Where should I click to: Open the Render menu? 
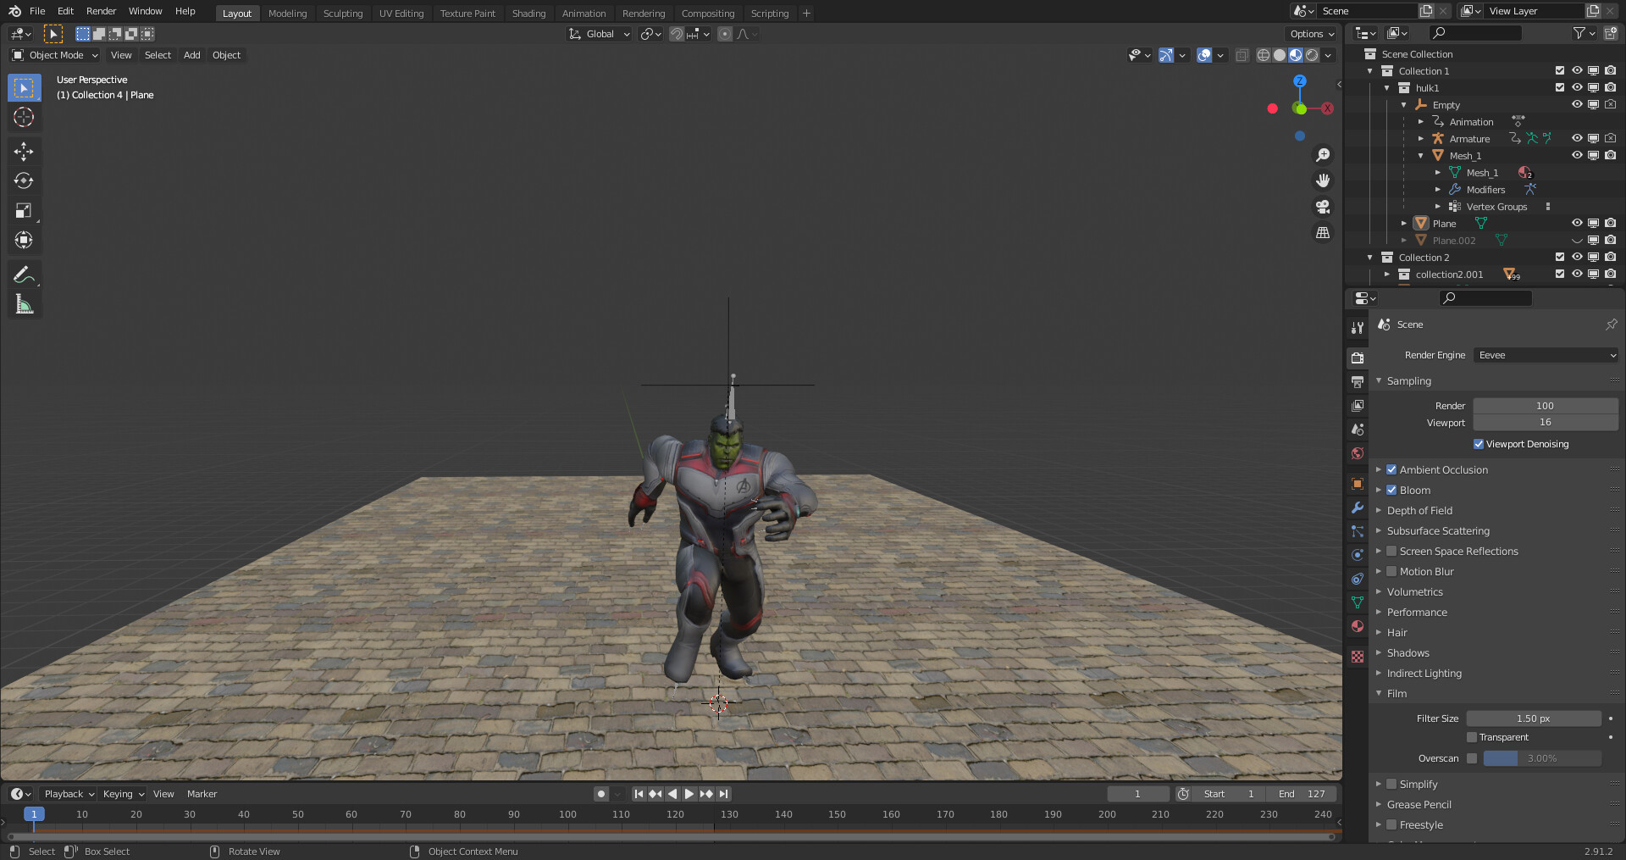pyautogui.click(x=101, y=11)
